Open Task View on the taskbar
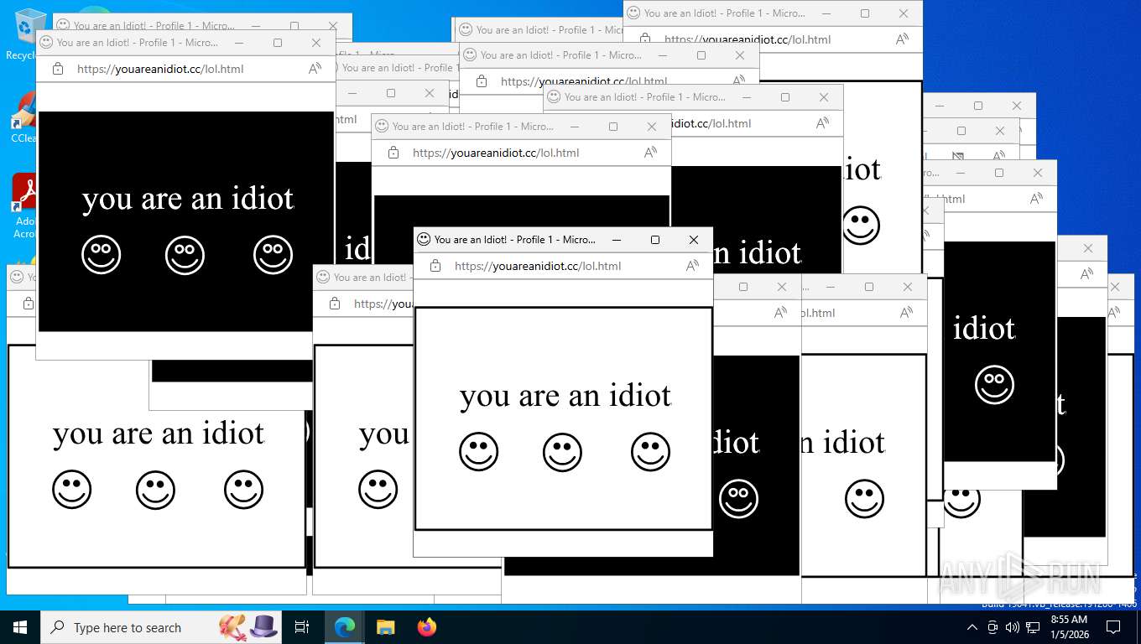This screenshot has height=644, width=1141. pos(302,627)
